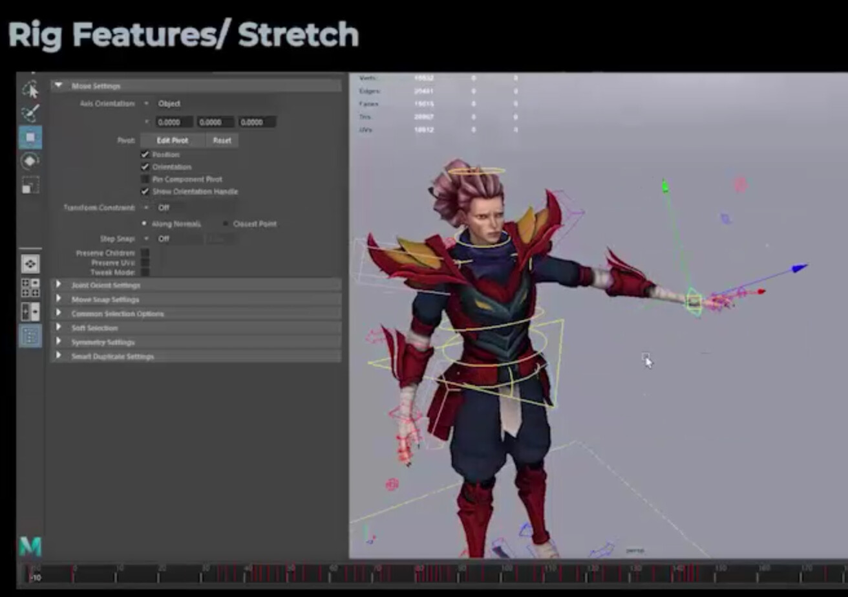Select the Closest Point radio button
Image resolution: width=848 pixels, height=597 pixels.
tap(226, 223)
